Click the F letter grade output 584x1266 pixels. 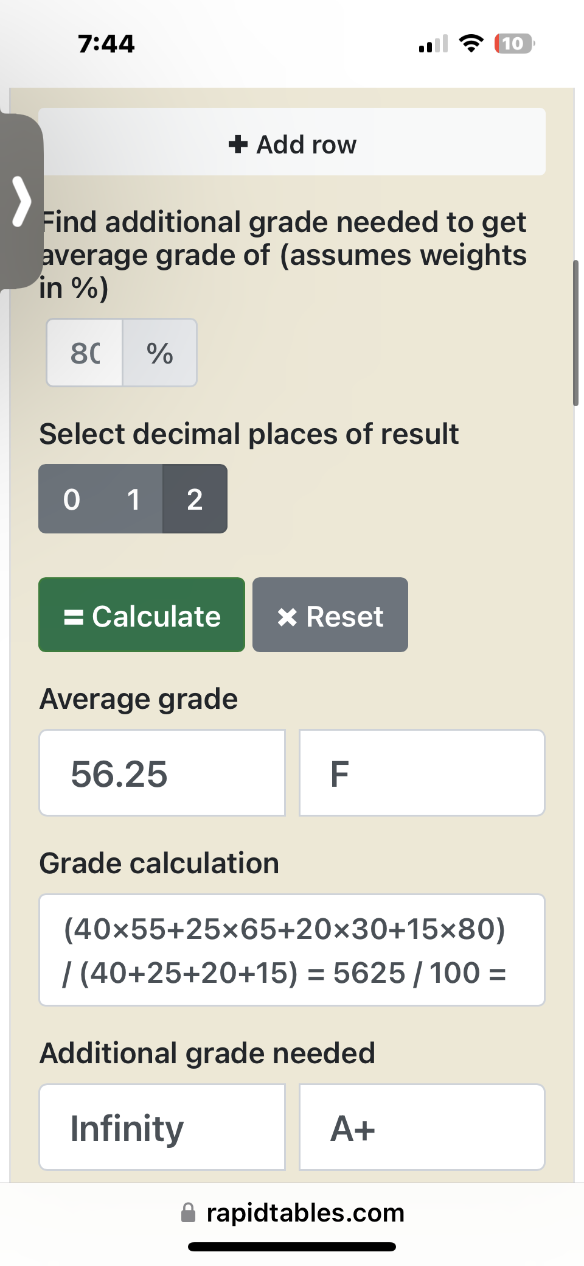tap(422, 773)
